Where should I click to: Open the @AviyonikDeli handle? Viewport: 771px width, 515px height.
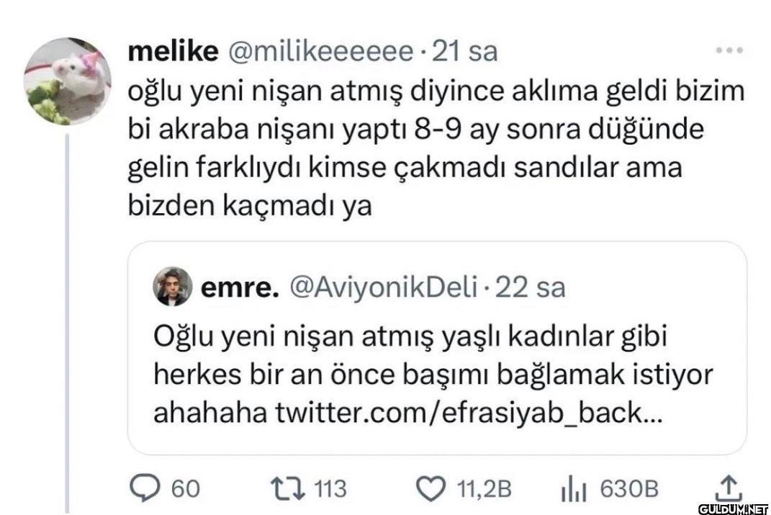pos(383,287)
